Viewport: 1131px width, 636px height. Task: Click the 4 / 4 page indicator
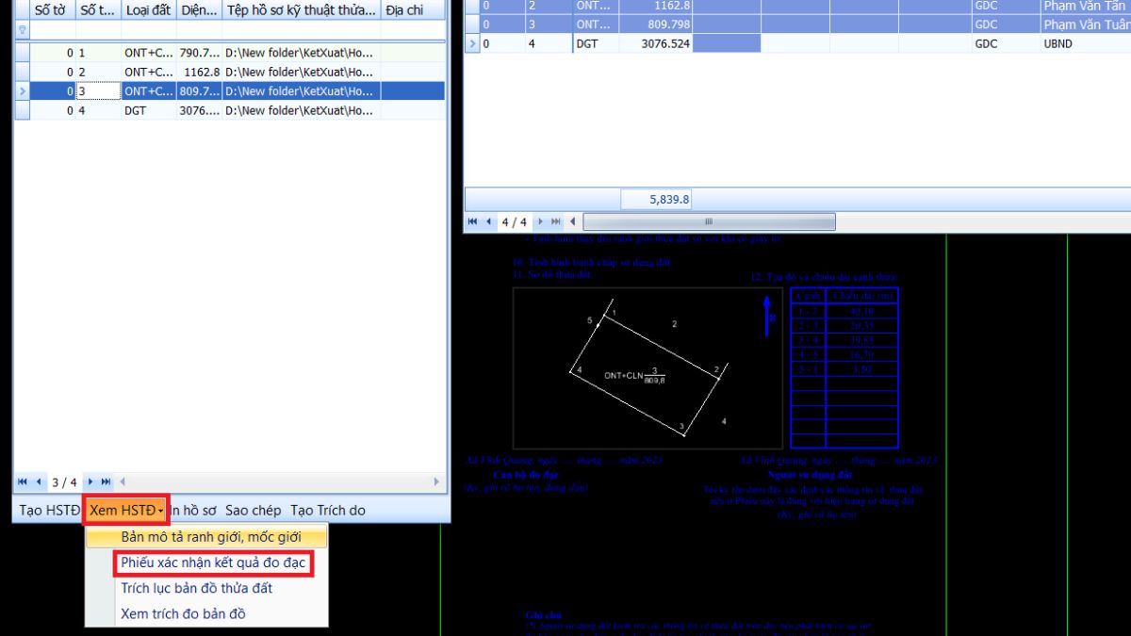point(515,223)
